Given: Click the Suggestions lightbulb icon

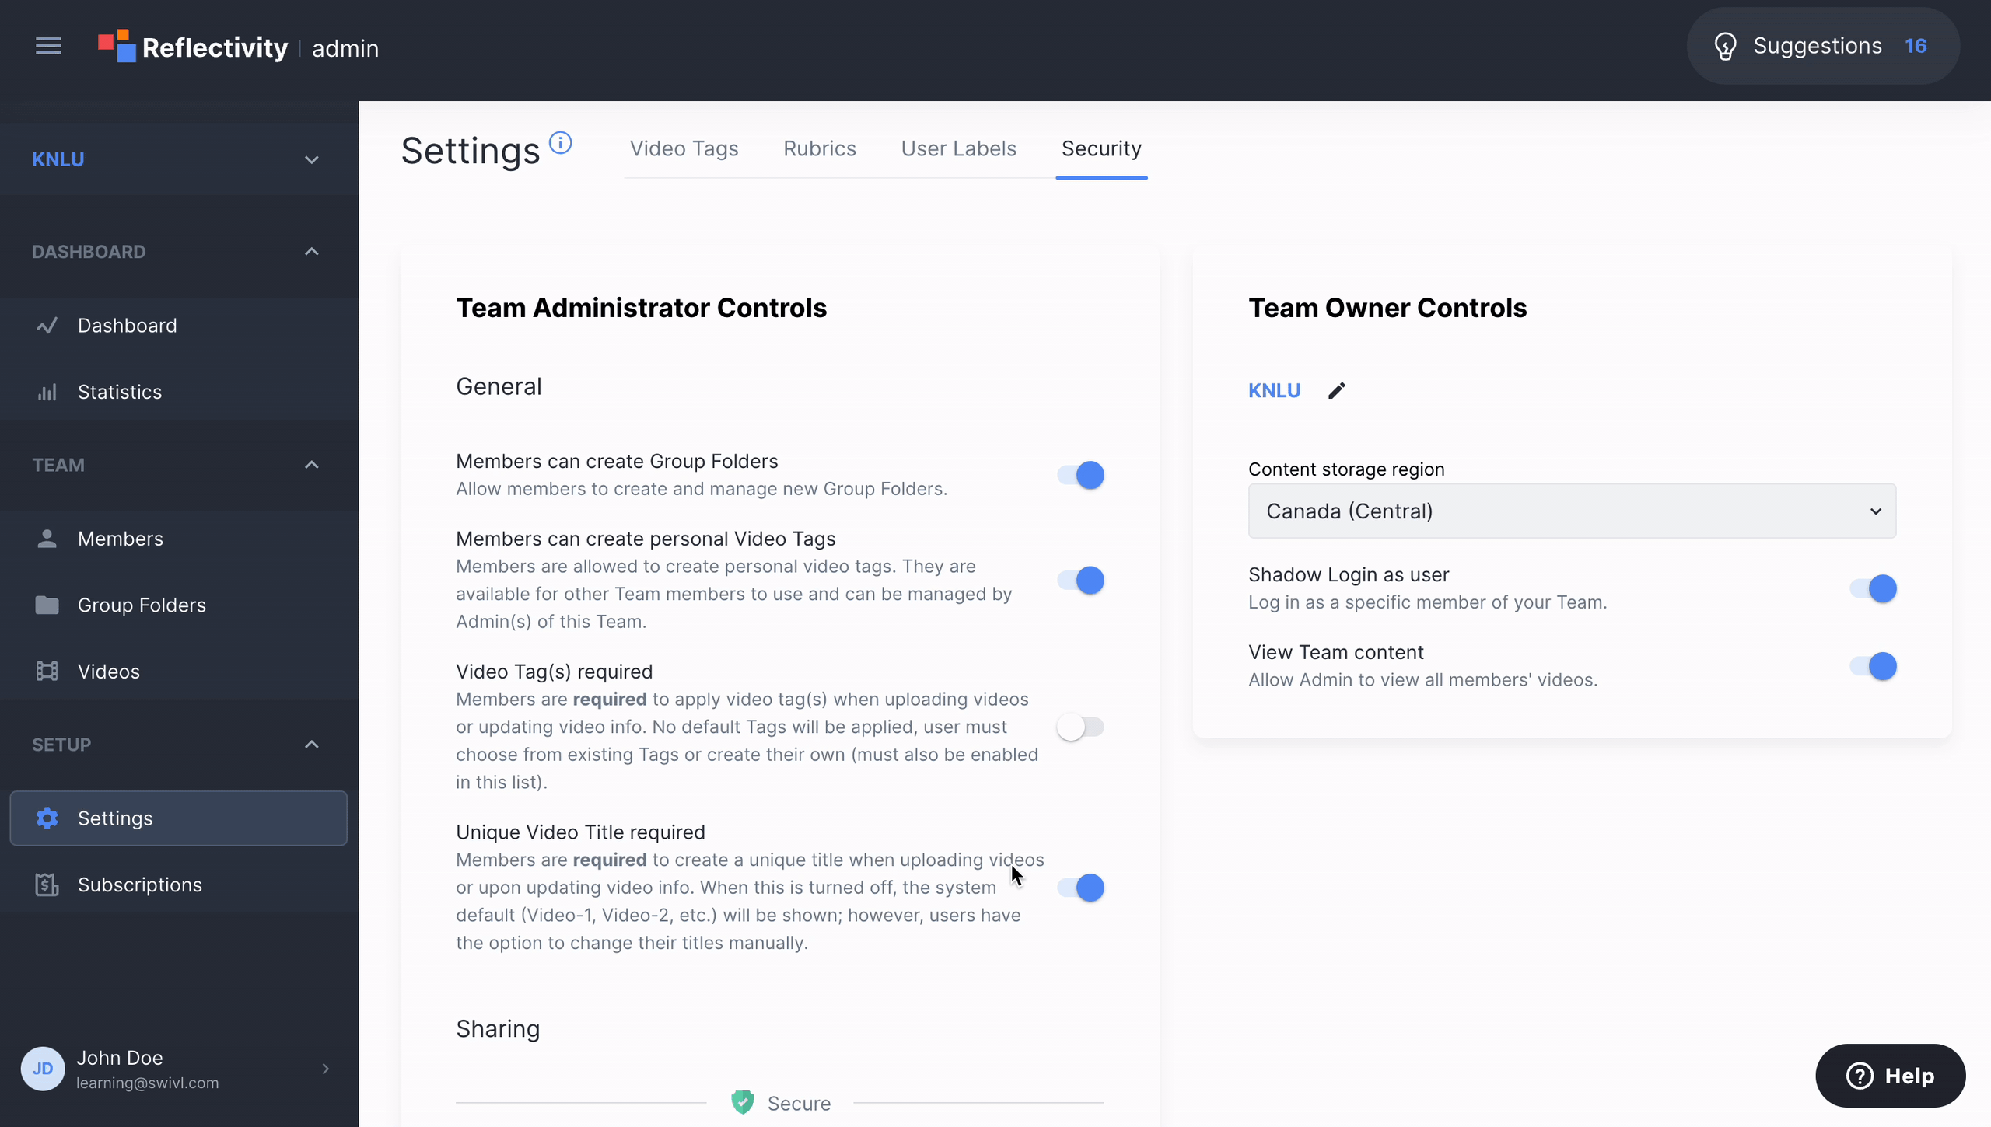Looking at the screenshot, I should 1726,47.
